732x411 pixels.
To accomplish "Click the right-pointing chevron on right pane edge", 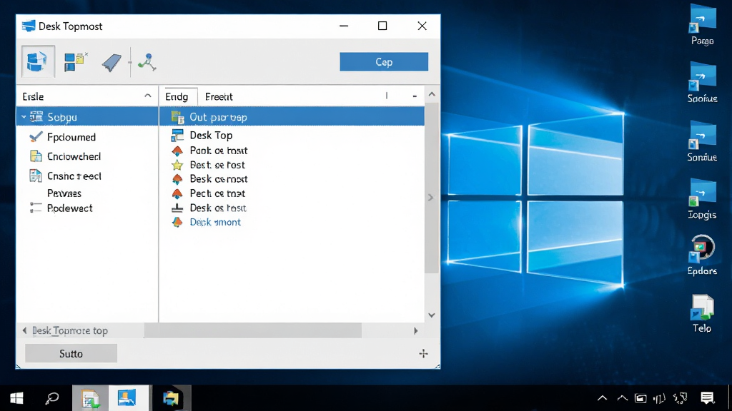I will click(x=431, y=198).
